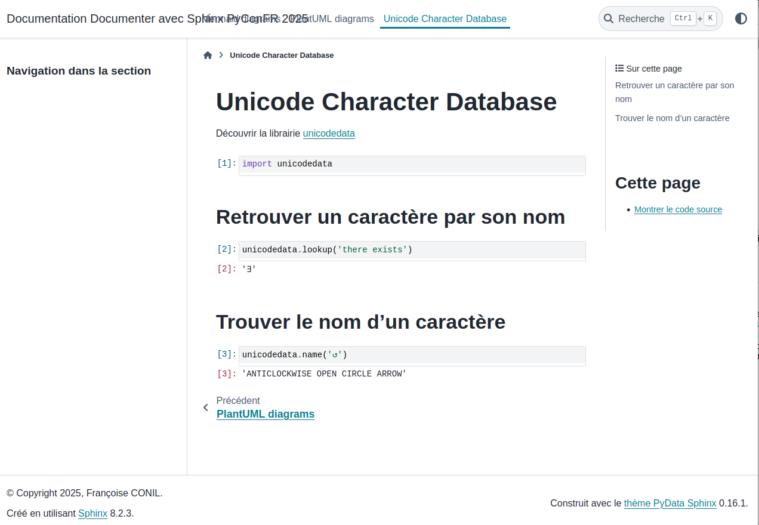Click the import unicodedata code cell
The height and width of the screenshot is (525, 759).
412,164
